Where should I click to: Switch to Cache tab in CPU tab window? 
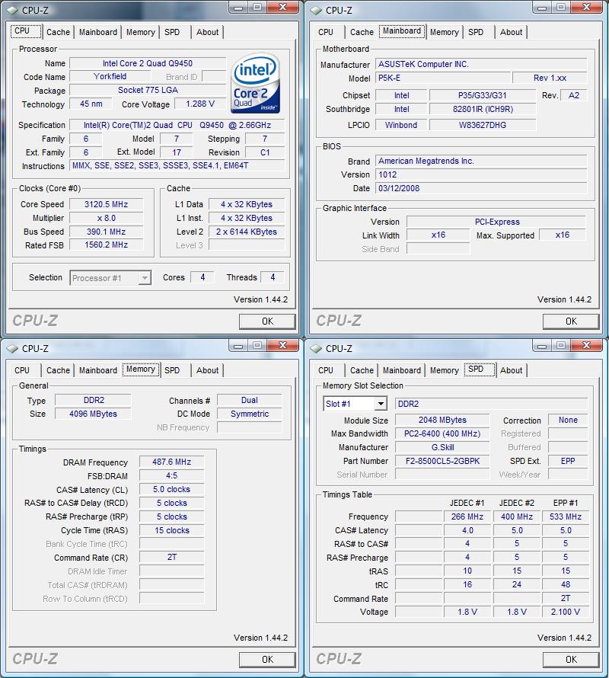click(58, 32)
